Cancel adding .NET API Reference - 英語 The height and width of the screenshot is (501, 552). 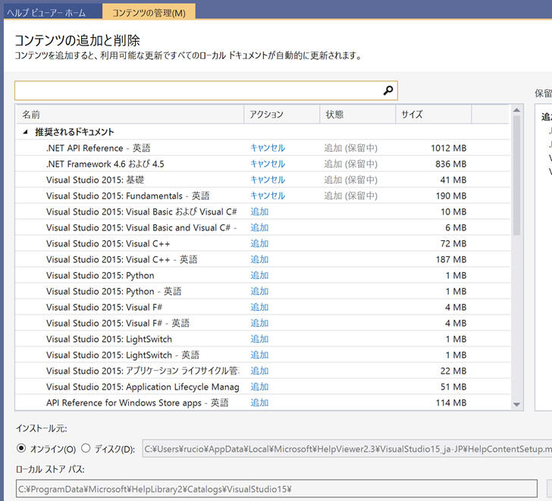268,148
